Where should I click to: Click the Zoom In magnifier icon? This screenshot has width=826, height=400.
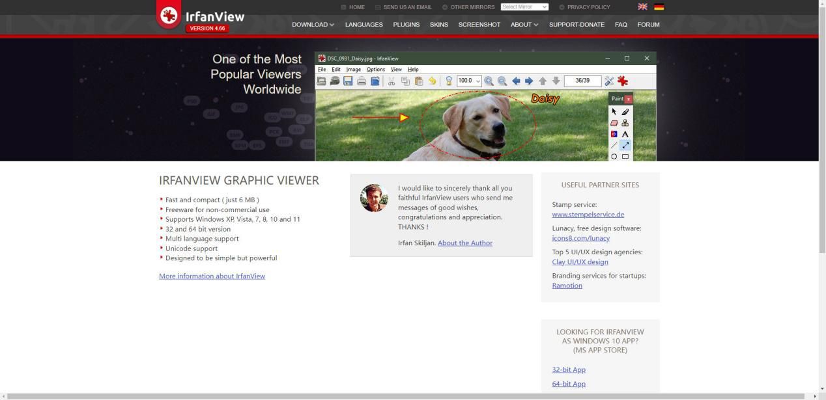pyautogui.click(x=489, y=81)
